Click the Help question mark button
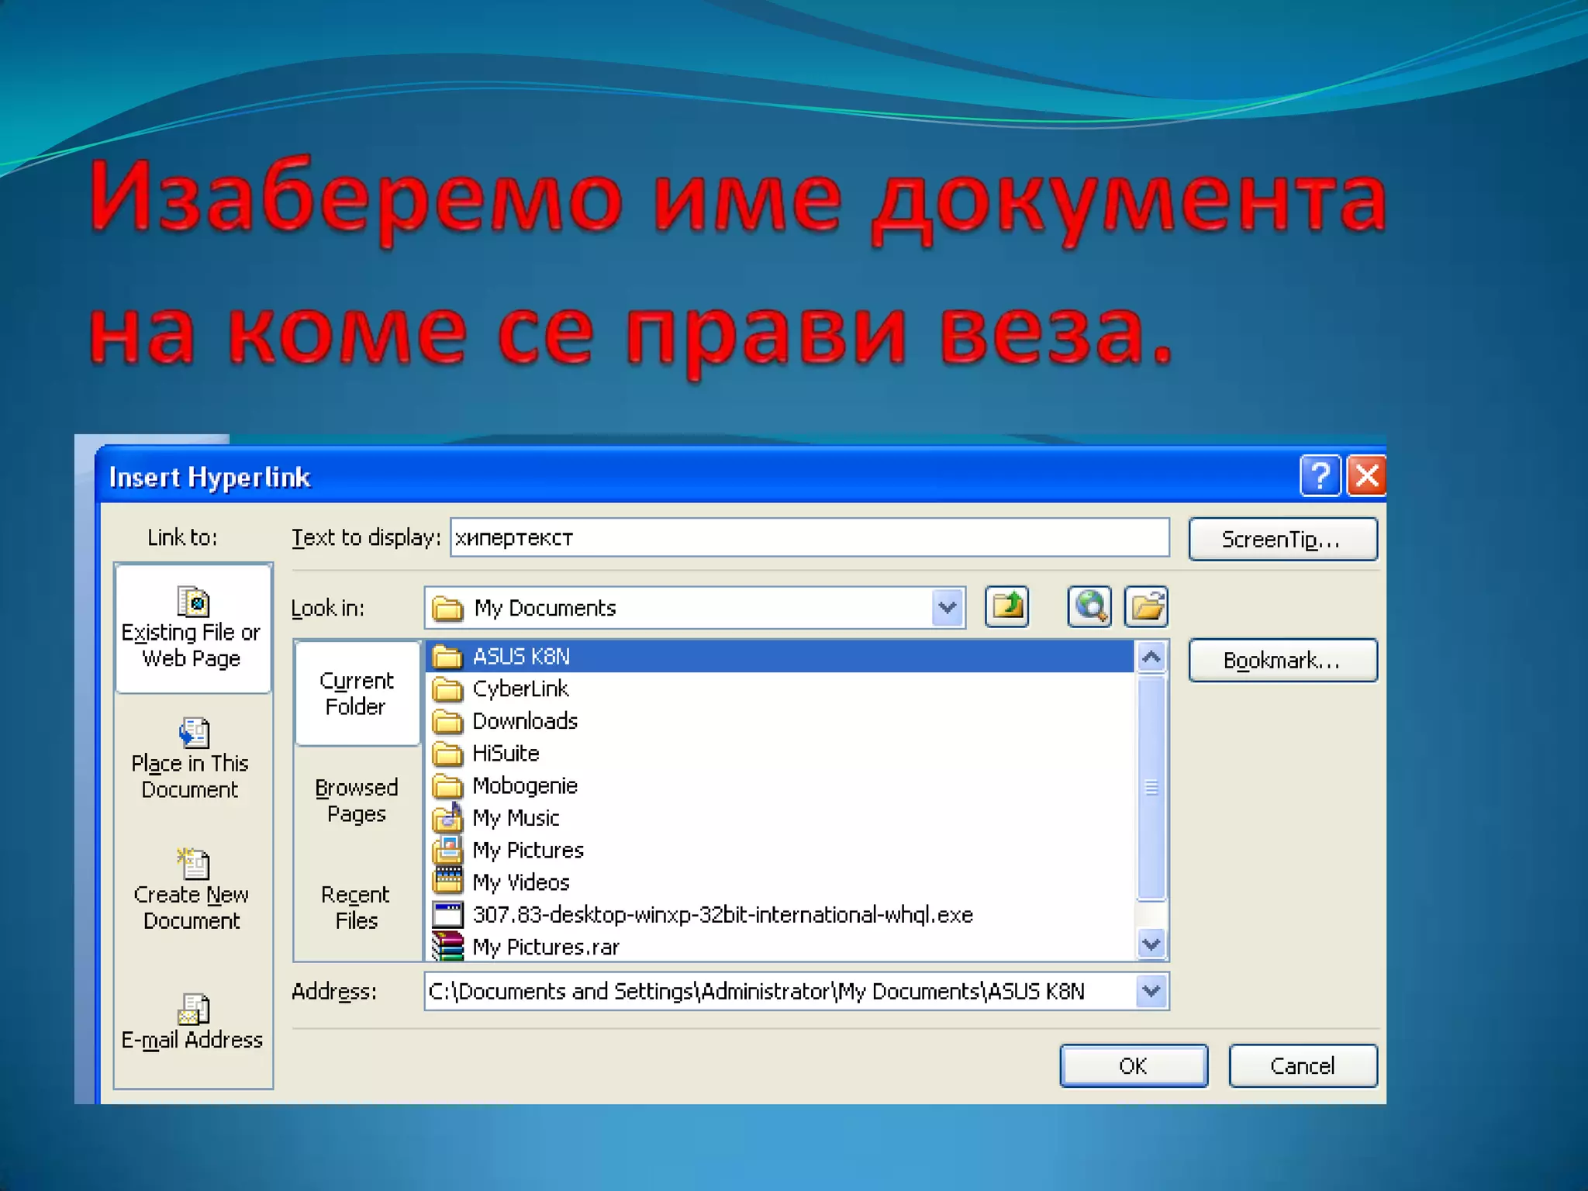 1319,476
